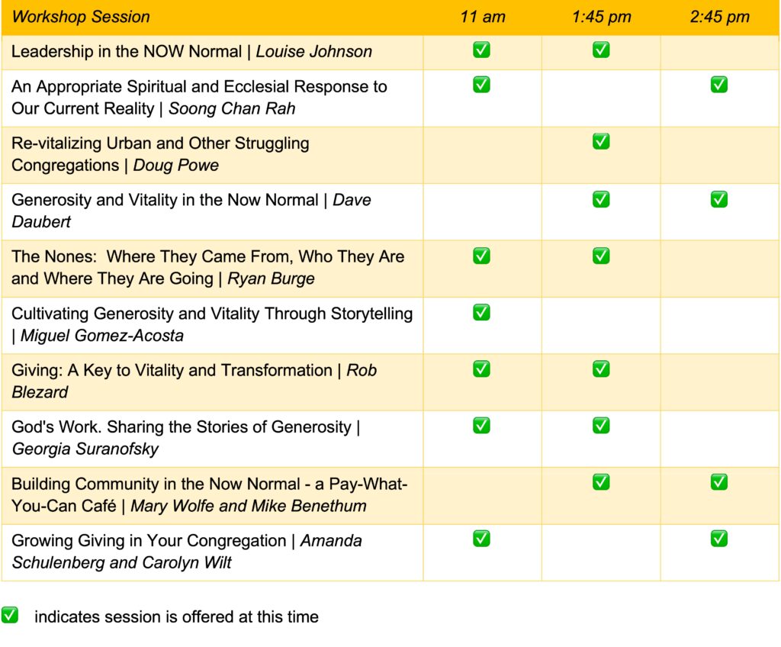Click the 1:45 pm checkmark for the Pay-What-You-Can Café session
This screenshot has height=647, width=781.
point(601,482)
